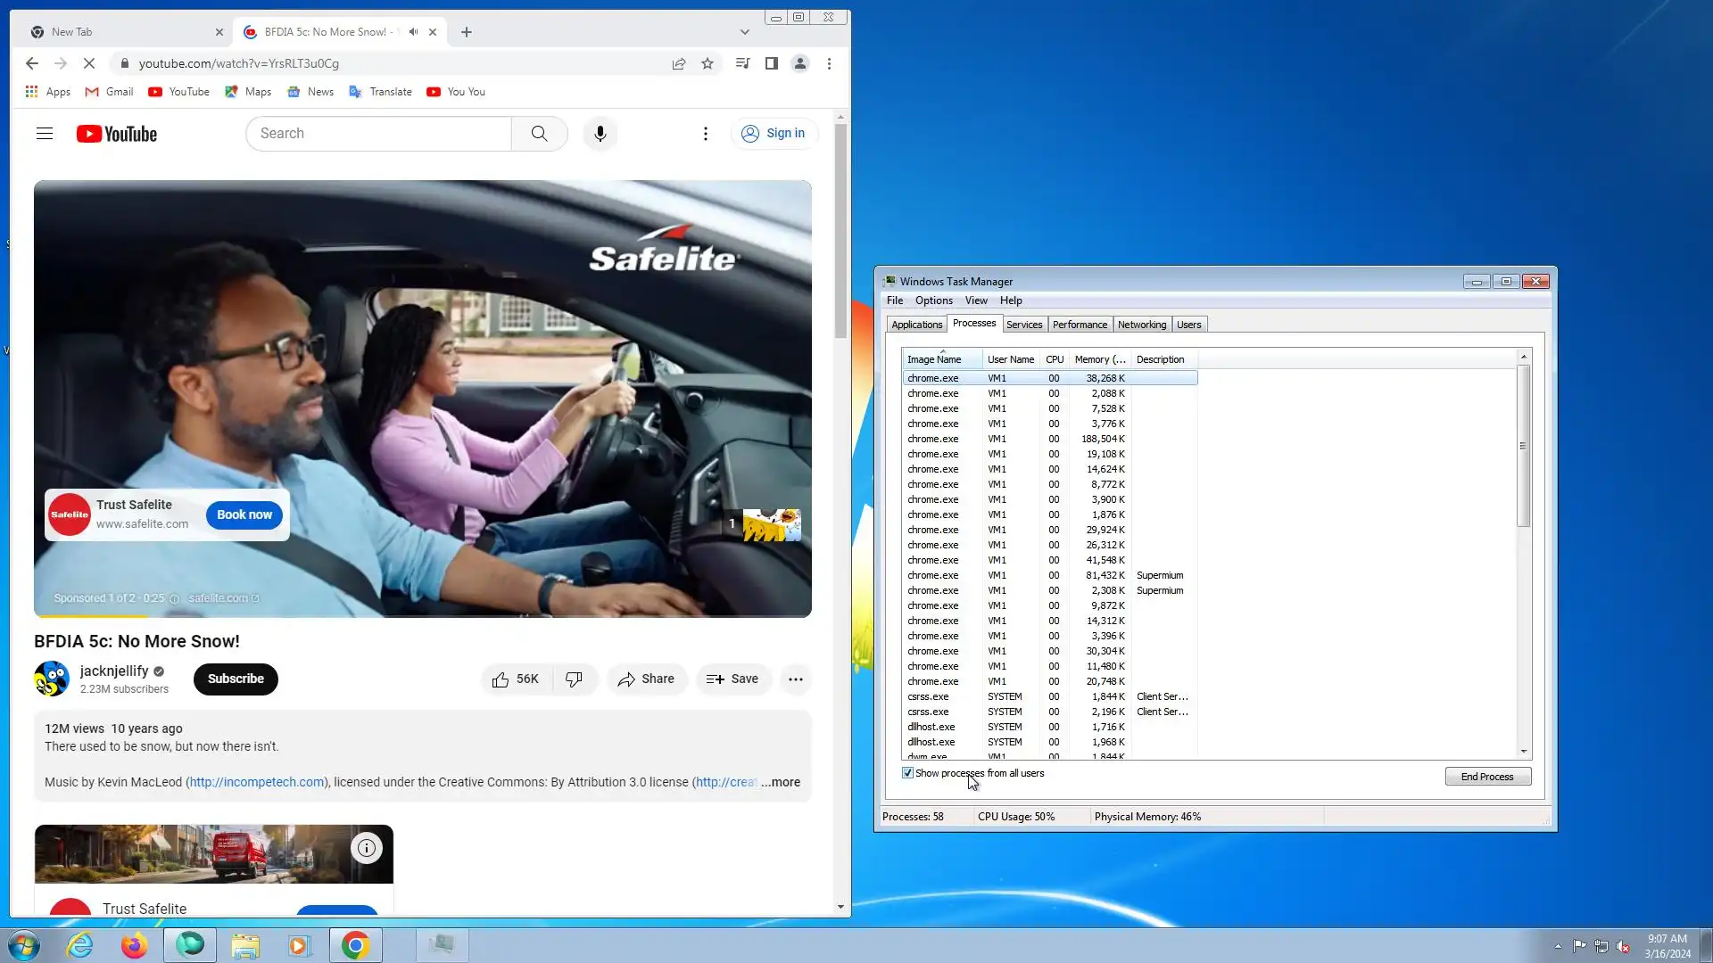This screenshot has height=963, width=1713.
Task: Switch to Performance tab
Action: (1080, 325)
